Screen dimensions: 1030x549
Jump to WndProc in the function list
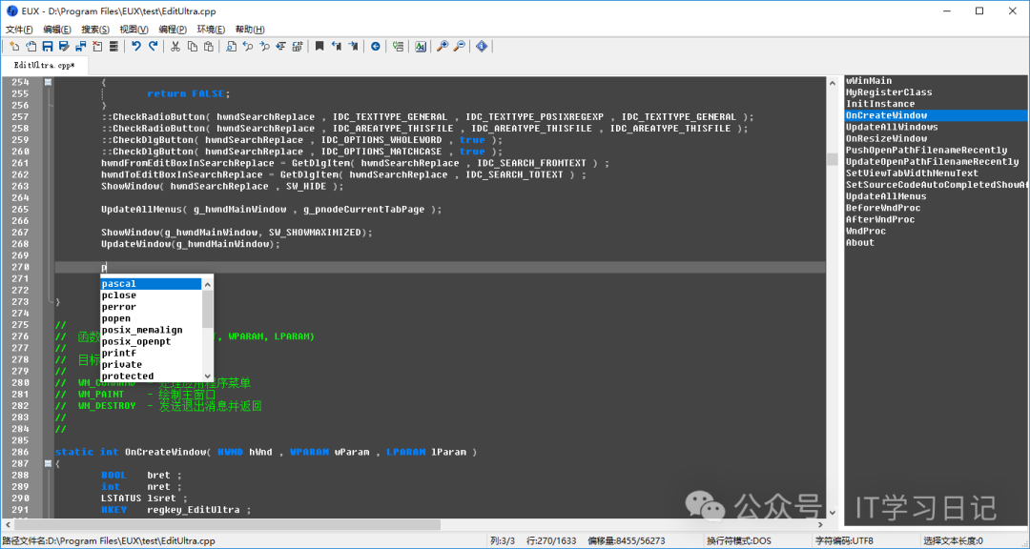pos(866,231)
